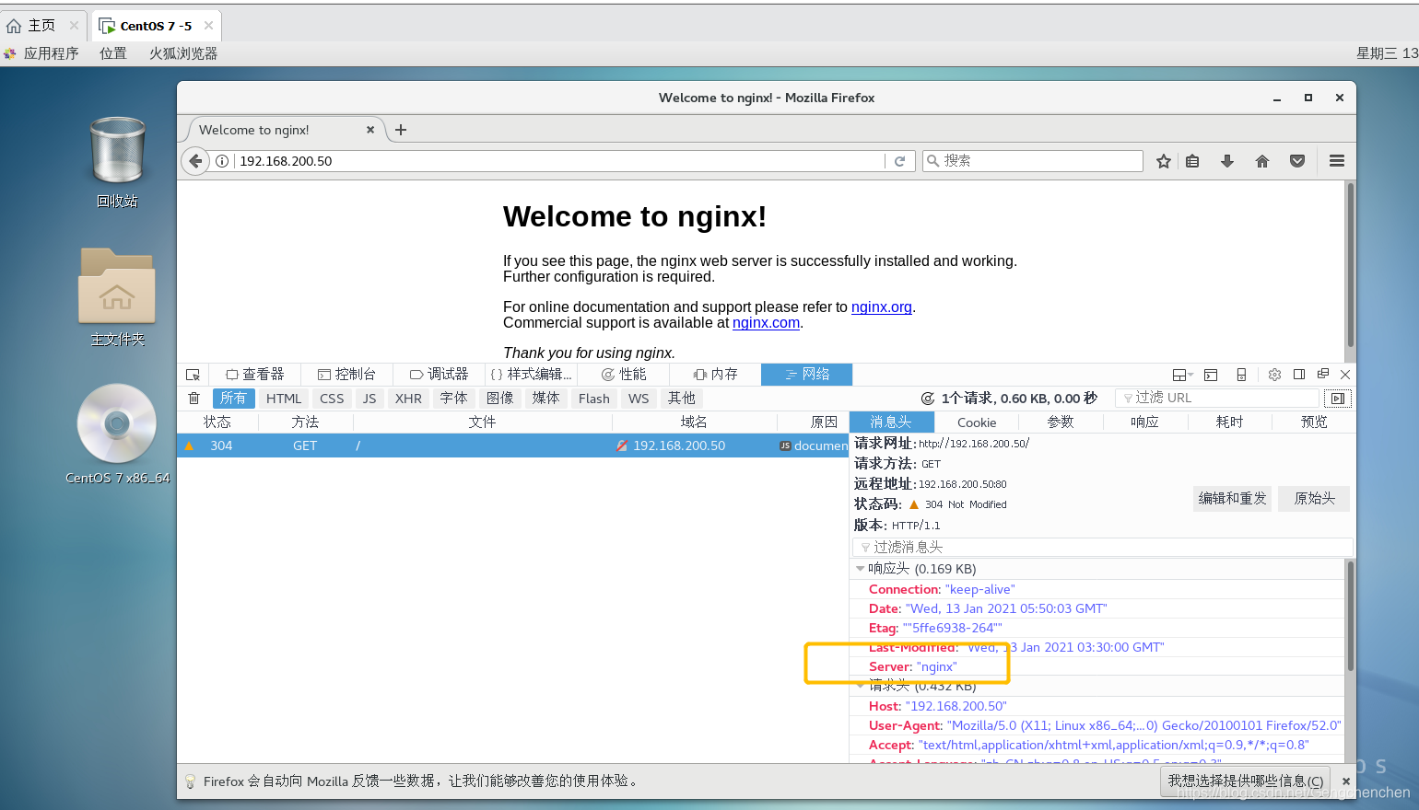Toggle split console icon in devtools
The height and width of the screenshot is (810, 1419).
pos(1211,375)
